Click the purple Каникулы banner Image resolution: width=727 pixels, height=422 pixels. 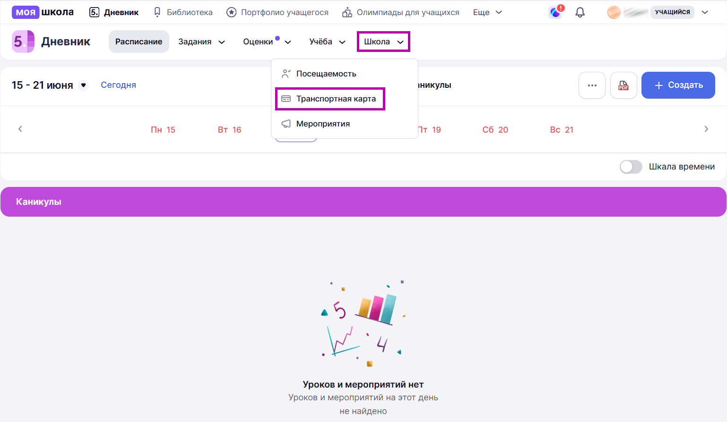pyautogui.click(x=363, y=202)
